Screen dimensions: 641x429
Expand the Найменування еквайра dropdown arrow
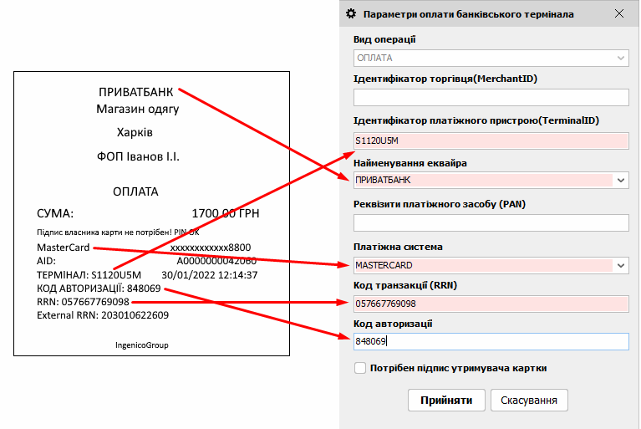(x=621, y=180)
